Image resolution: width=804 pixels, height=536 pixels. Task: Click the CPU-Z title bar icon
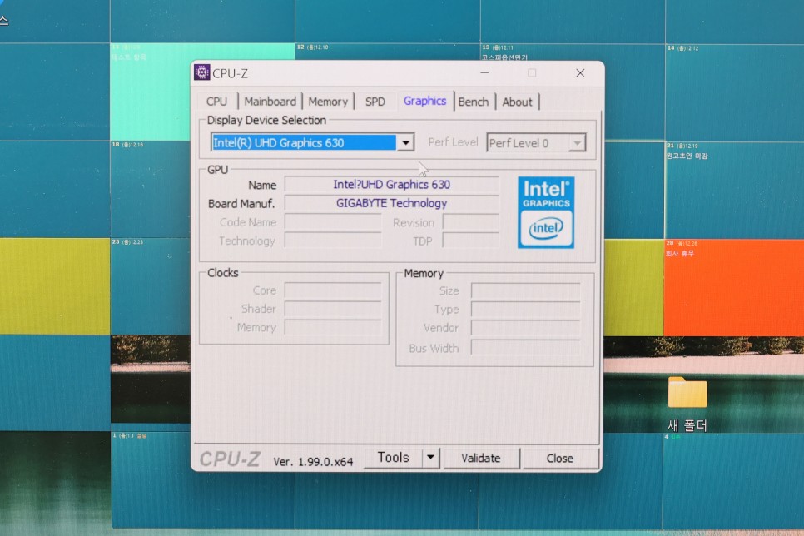click(x=202, y=72)
